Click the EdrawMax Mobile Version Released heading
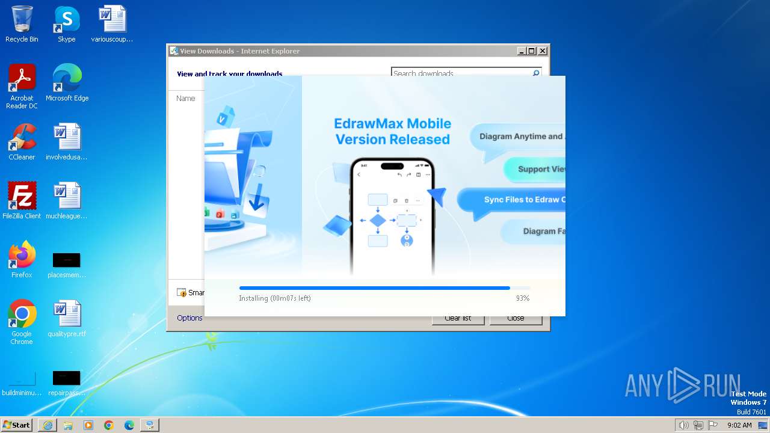 tap(393, 131)
